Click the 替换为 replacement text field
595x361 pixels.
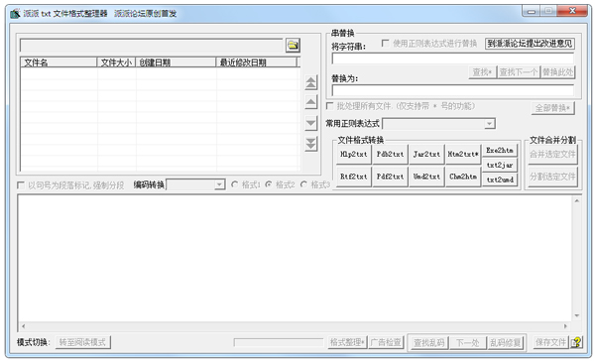(x=453, y=90)
